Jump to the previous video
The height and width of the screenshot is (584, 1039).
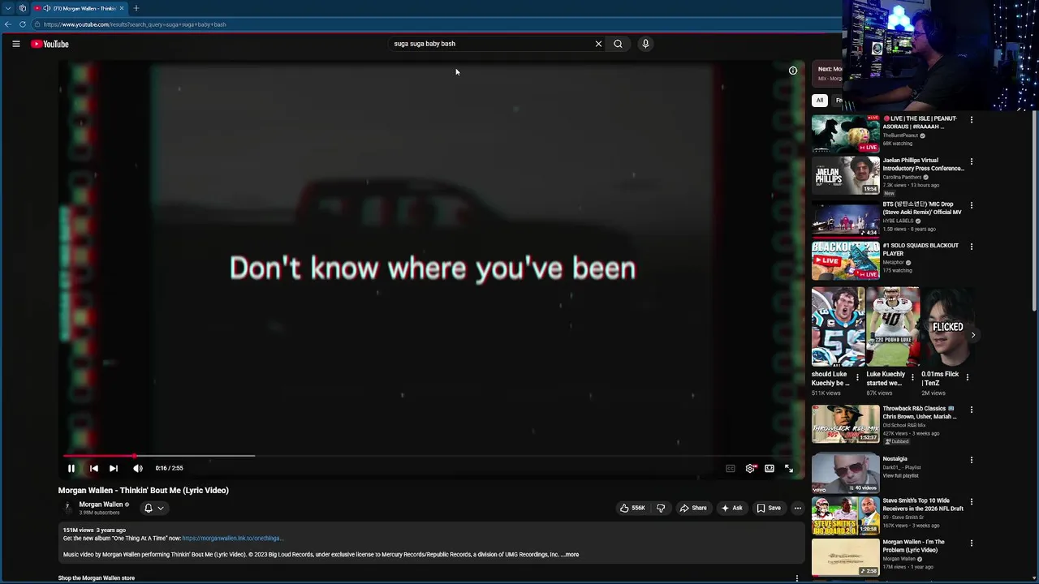click(x=93, y=468)
